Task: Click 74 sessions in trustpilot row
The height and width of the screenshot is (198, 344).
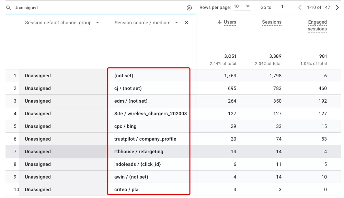Action: [x=279, y=139]
